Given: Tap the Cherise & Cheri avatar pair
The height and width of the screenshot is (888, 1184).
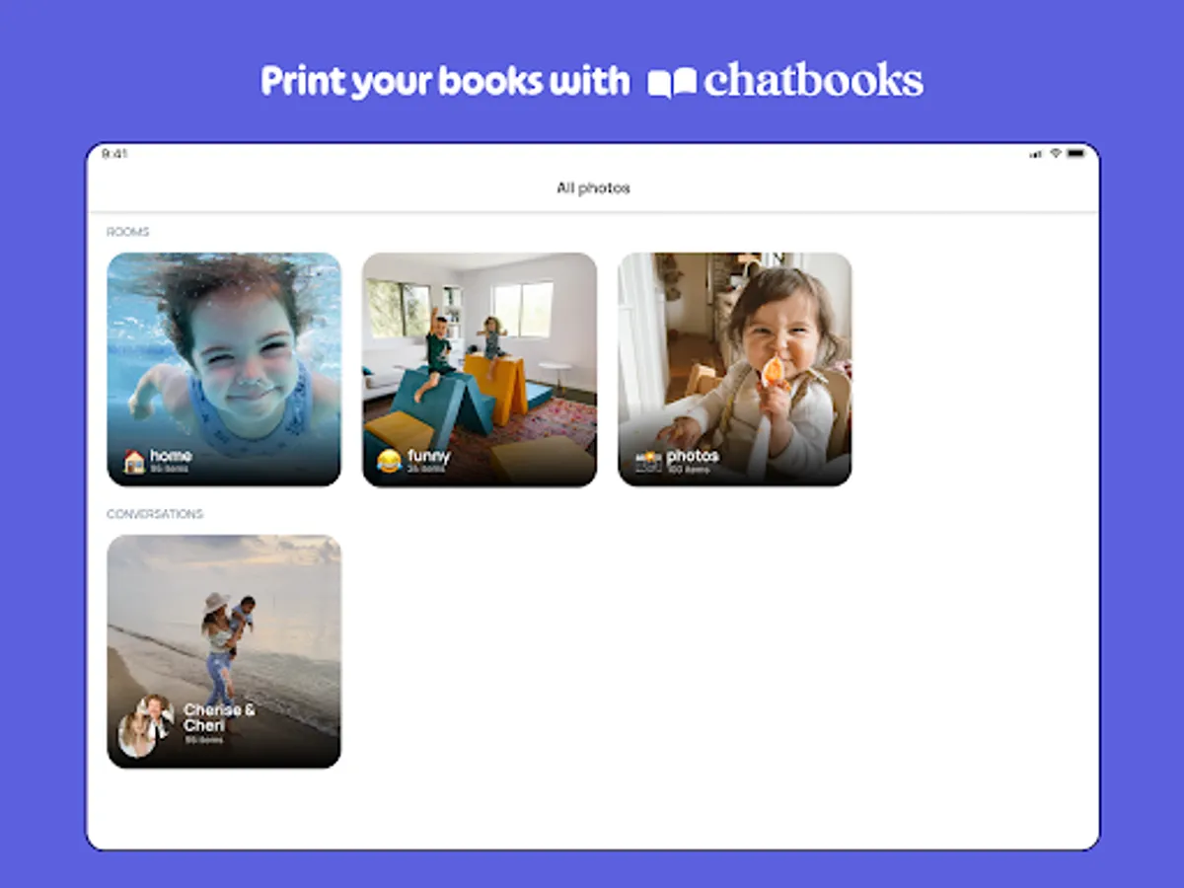Looking at the screenshot, I should click(146, 725).
